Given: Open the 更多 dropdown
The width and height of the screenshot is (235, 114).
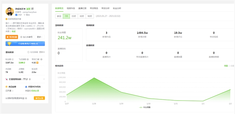Looking at the screenshot, I should [40, 37].
